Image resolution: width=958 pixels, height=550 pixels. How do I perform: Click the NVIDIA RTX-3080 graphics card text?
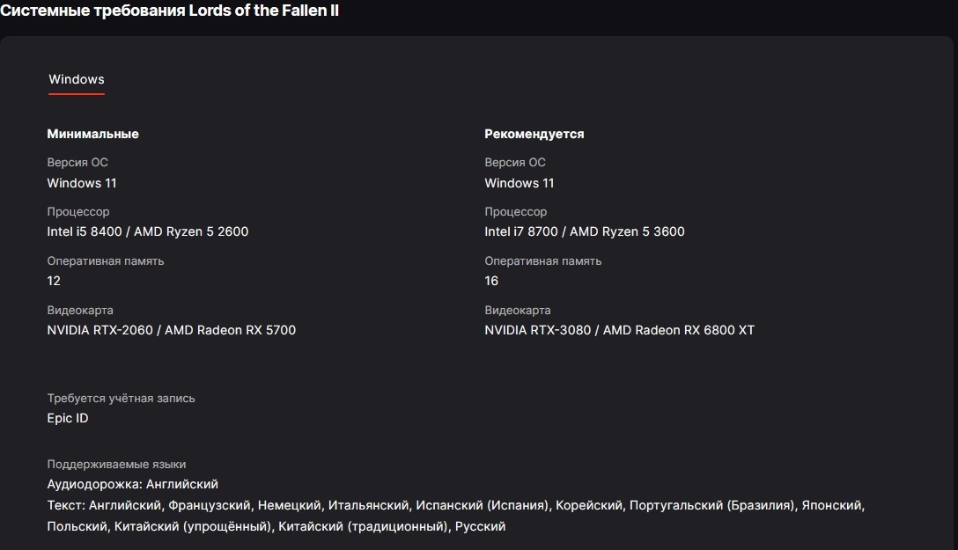[538, 330]
